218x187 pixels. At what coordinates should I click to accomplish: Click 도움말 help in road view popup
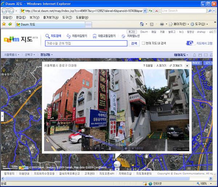point(148,66)
